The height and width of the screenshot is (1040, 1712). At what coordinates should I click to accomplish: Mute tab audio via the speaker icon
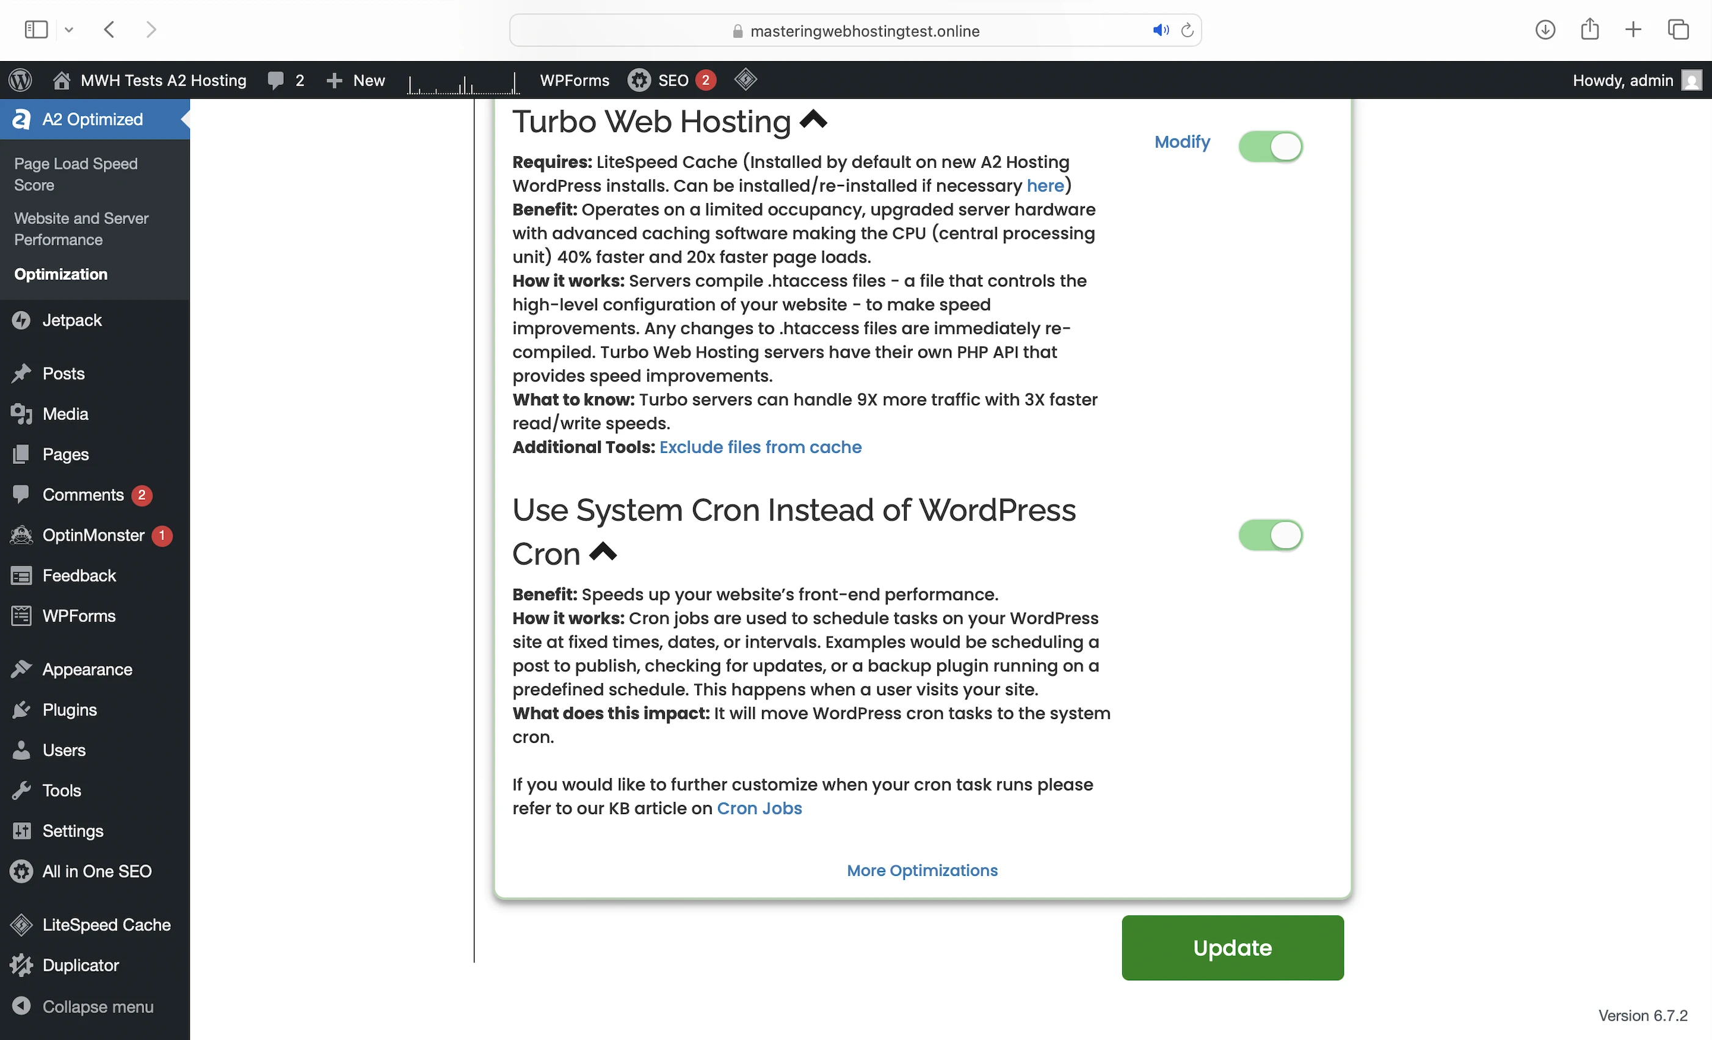pyautogui.click(x=1160, y=31)
